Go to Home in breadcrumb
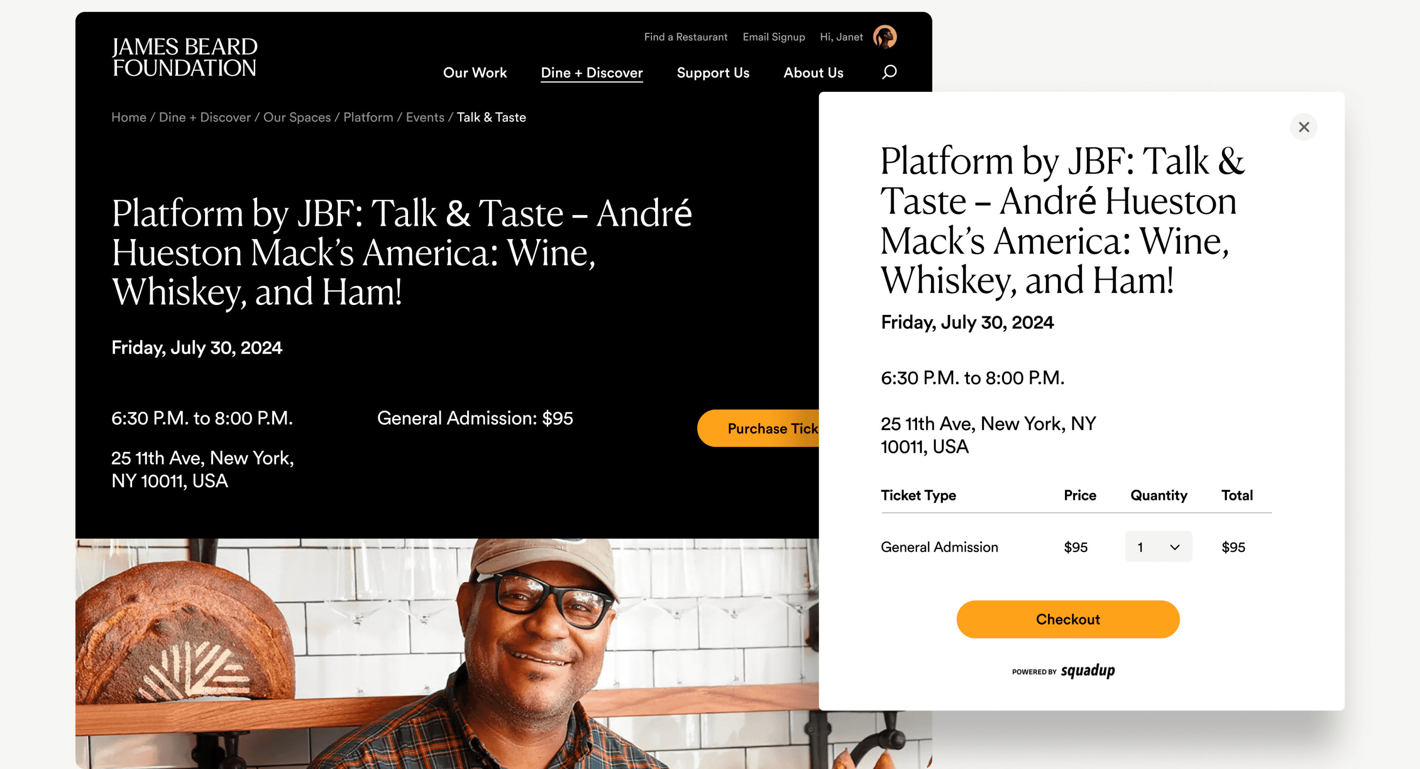The height and width of the screenshot is (769, 1420). point(128,117)
